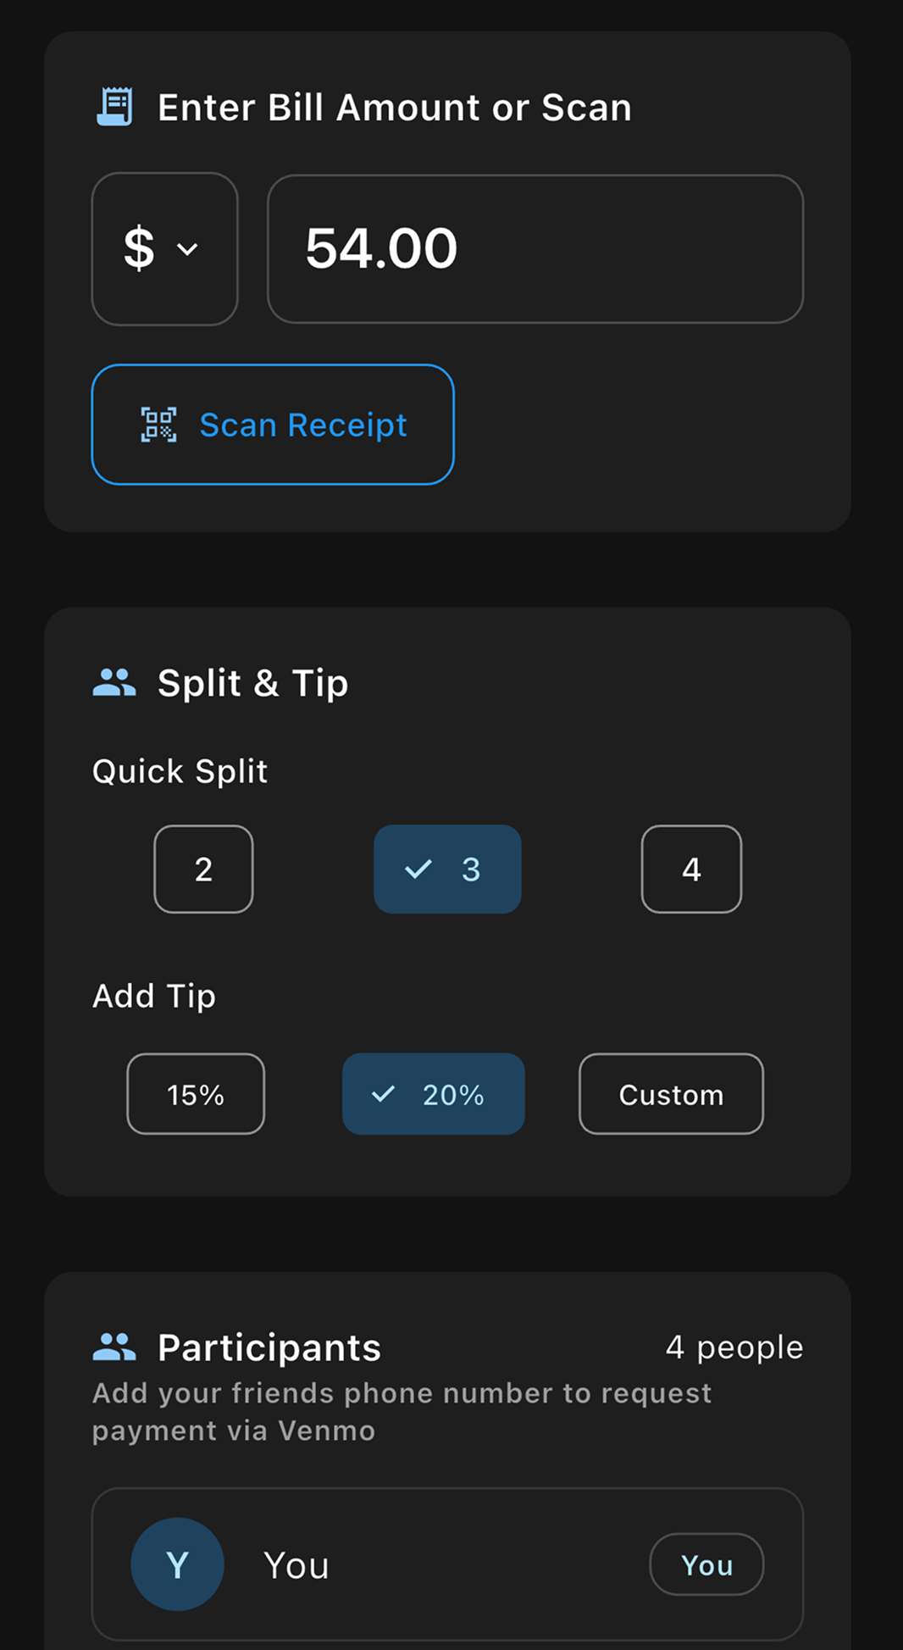Select the You participant row
Image resolution: width=903 pixels, height=1650 pixels.
(447, 1564)
